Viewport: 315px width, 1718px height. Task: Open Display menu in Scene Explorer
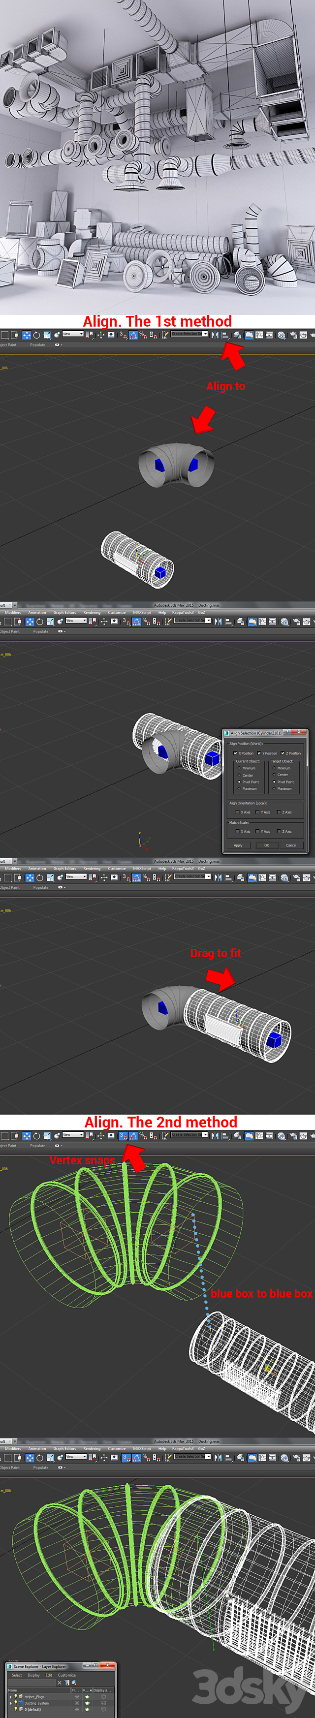point(33,1675)
